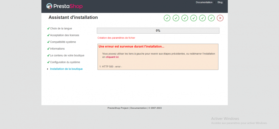Viewport: 279px width, 129px height.
Task: Open Compatibilité système step
Action: (63, 42)
